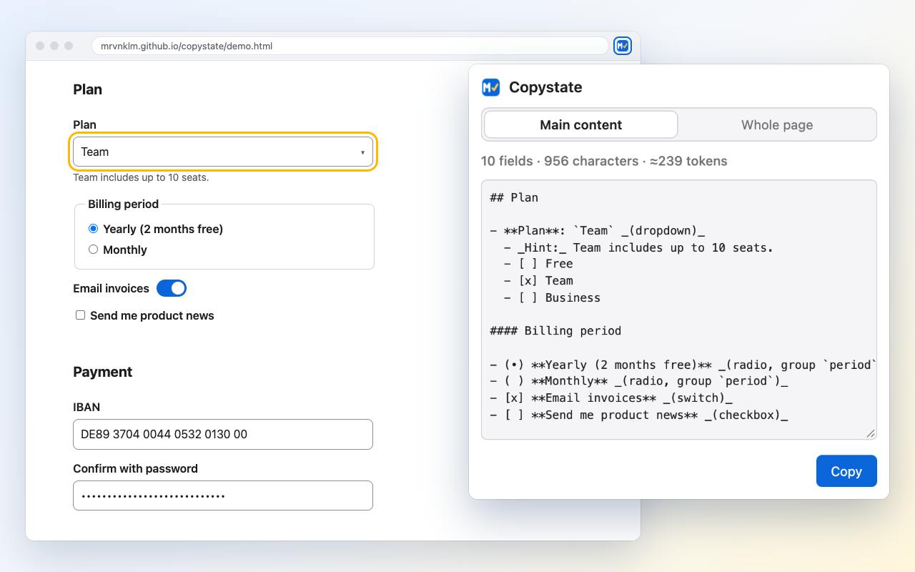Click the 'Payment' section heading

(102, 372)
